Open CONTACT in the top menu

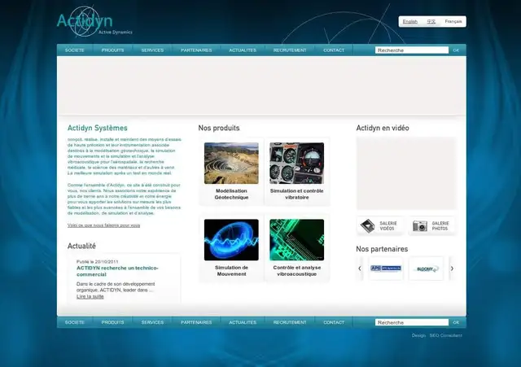click(334, 50)
